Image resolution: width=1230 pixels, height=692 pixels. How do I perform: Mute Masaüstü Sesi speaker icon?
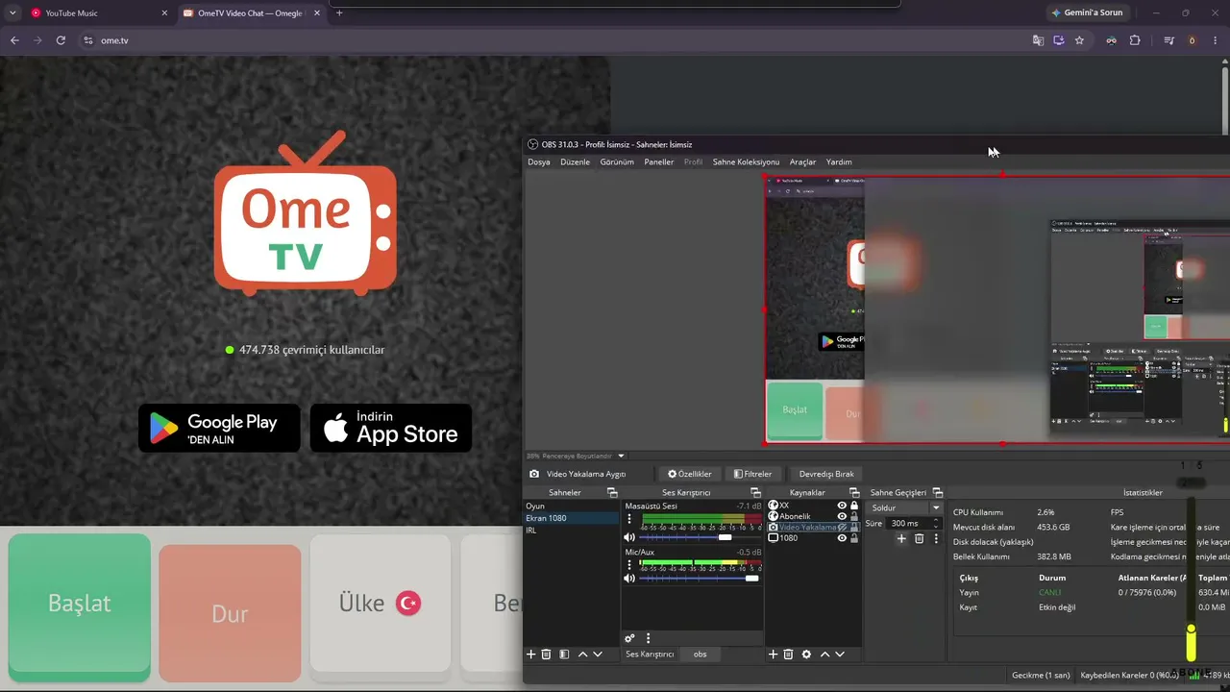coord(629,537)
